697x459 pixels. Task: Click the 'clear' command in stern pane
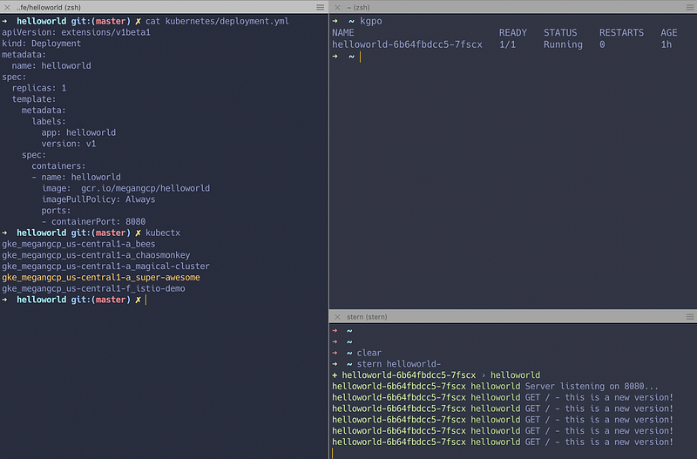click(369, 353)
